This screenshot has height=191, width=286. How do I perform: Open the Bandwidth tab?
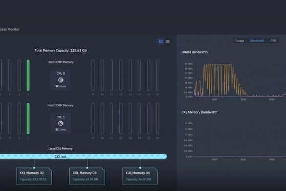[257, 41]
